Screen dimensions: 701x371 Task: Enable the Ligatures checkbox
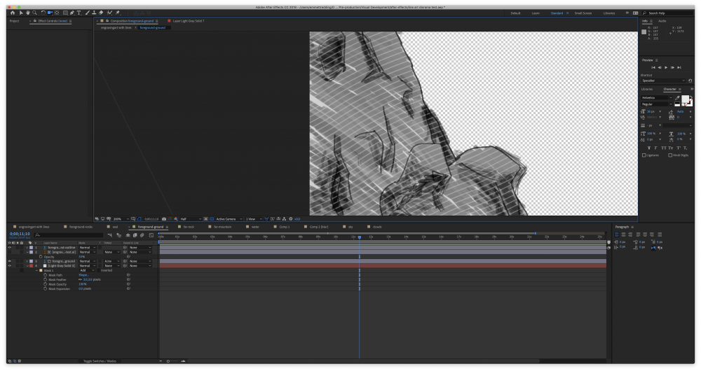pos(644,155)
